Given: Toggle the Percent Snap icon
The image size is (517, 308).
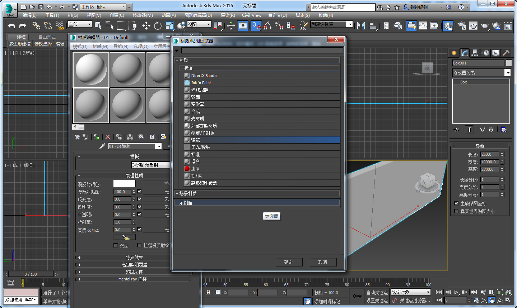Looking at the screenshot, I should (279, 25).
